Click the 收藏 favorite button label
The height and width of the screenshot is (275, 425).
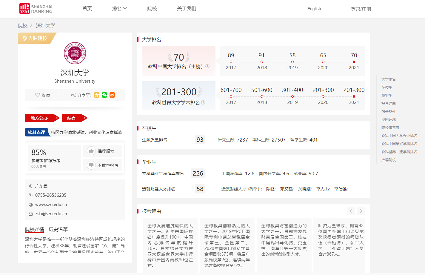click(x=46, y=95)
